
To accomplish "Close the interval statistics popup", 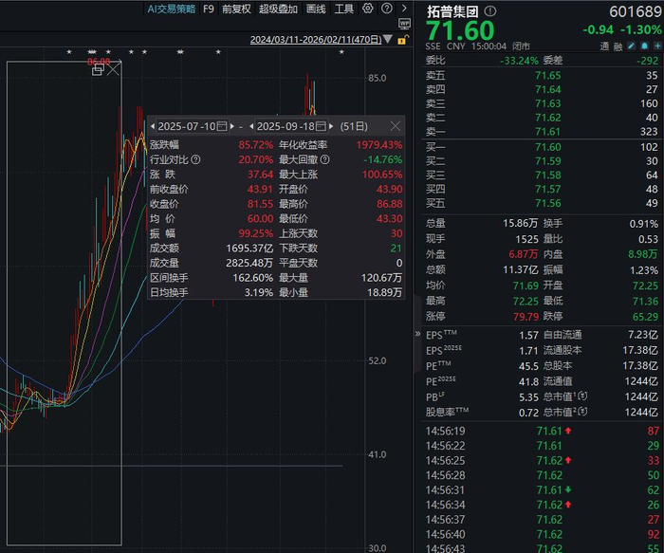I will click(396, 126).
